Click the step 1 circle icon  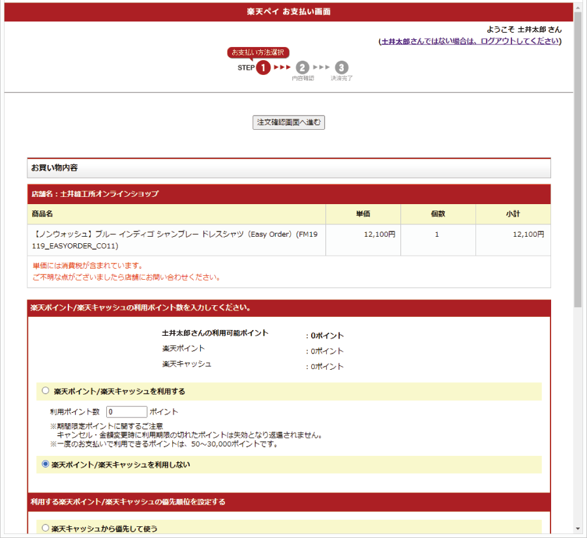click(263, 67)
